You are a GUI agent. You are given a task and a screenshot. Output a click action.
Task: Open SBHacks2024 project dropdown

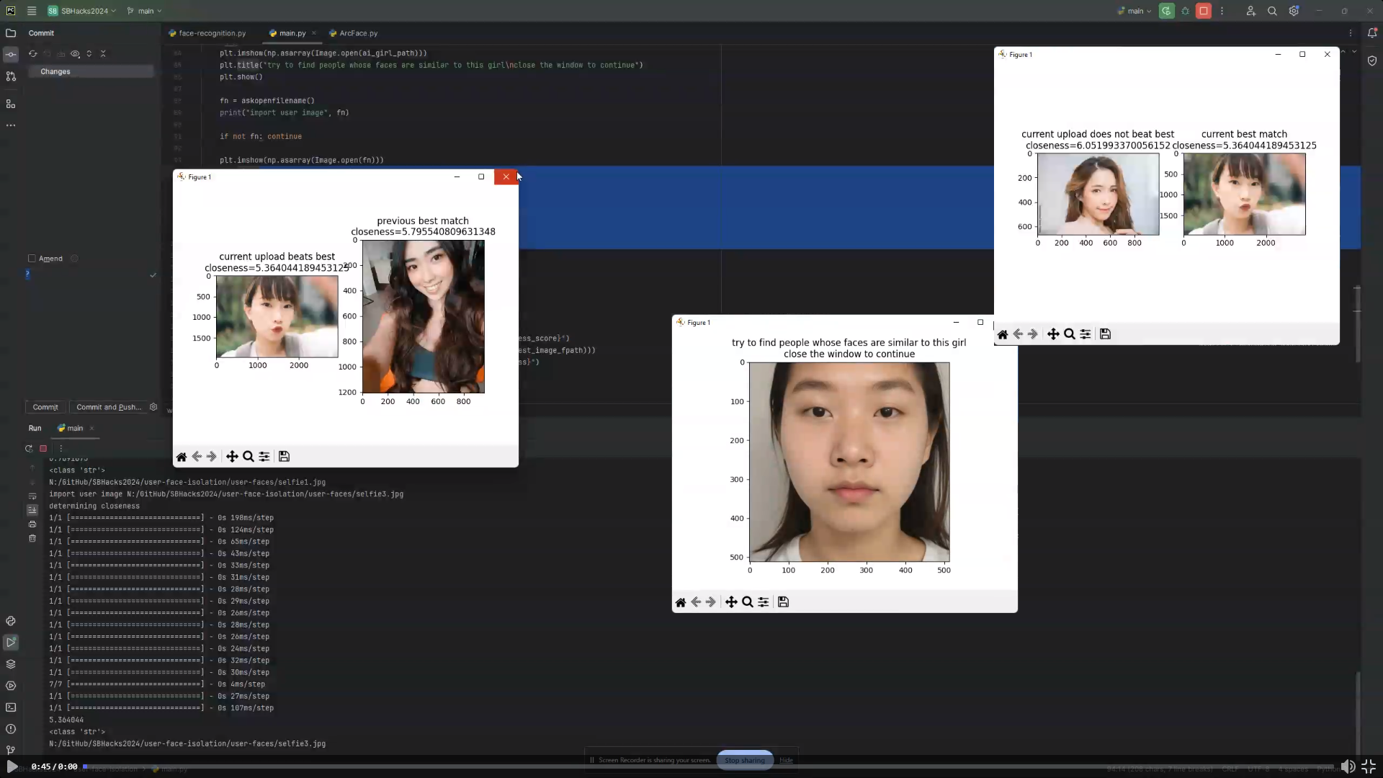point(81,11)
